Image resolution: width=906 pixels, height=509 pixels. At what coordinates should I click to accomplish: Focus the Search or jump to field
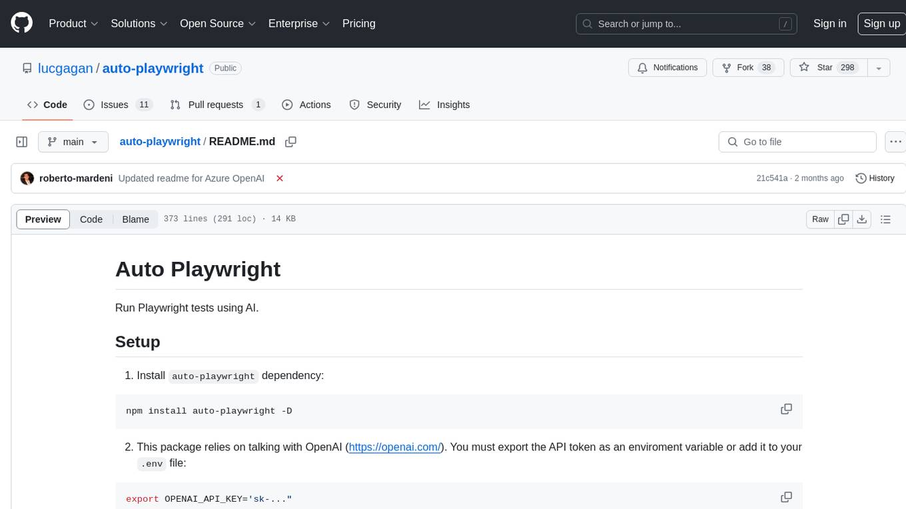tap(687, 23)
